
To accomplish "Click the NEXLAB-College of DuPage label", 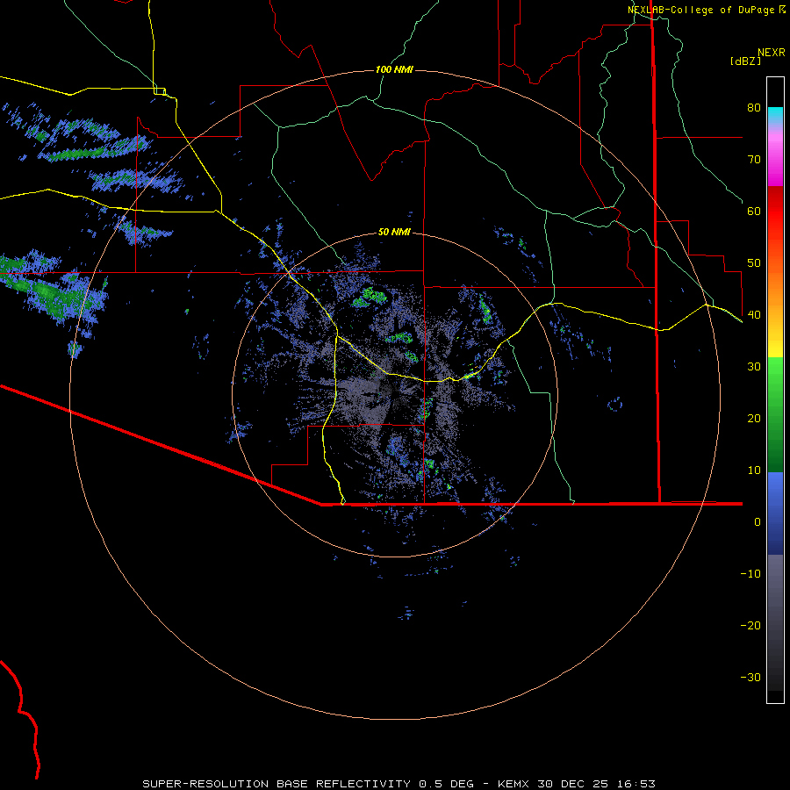I will tap(700, 10).
